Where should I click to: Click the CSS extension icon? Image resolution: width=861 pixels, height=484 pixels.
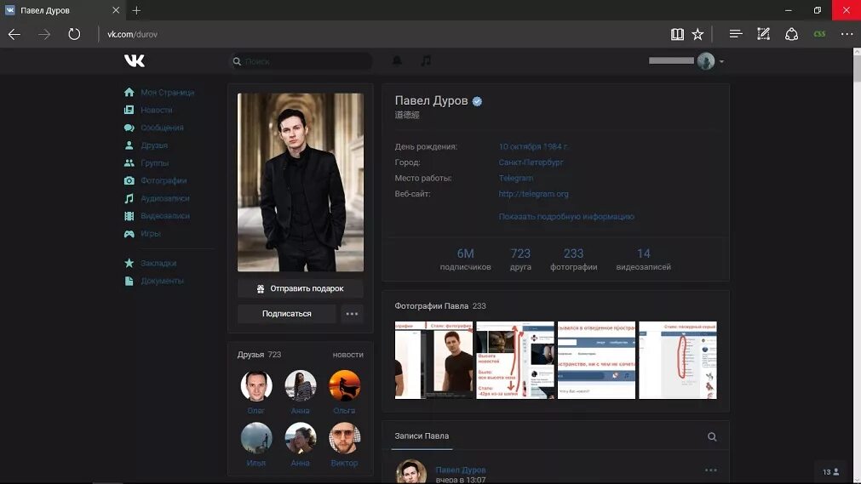(819, 34)
